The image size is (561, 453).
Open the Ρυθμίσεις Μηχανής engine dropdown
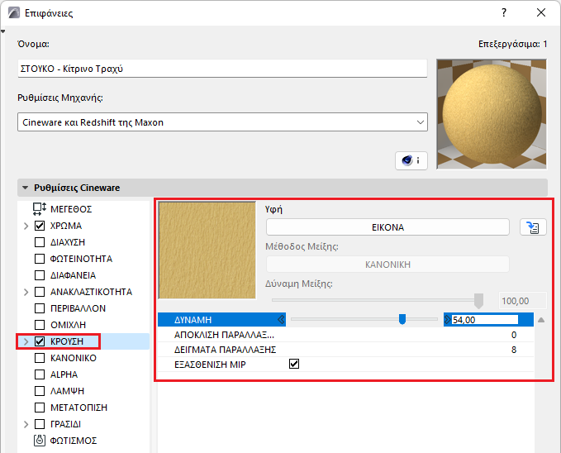pos(222,122)
